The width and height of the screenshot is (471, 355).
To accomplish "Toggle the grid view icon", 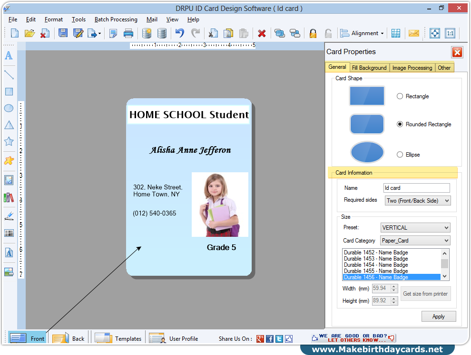I will 396,33.
